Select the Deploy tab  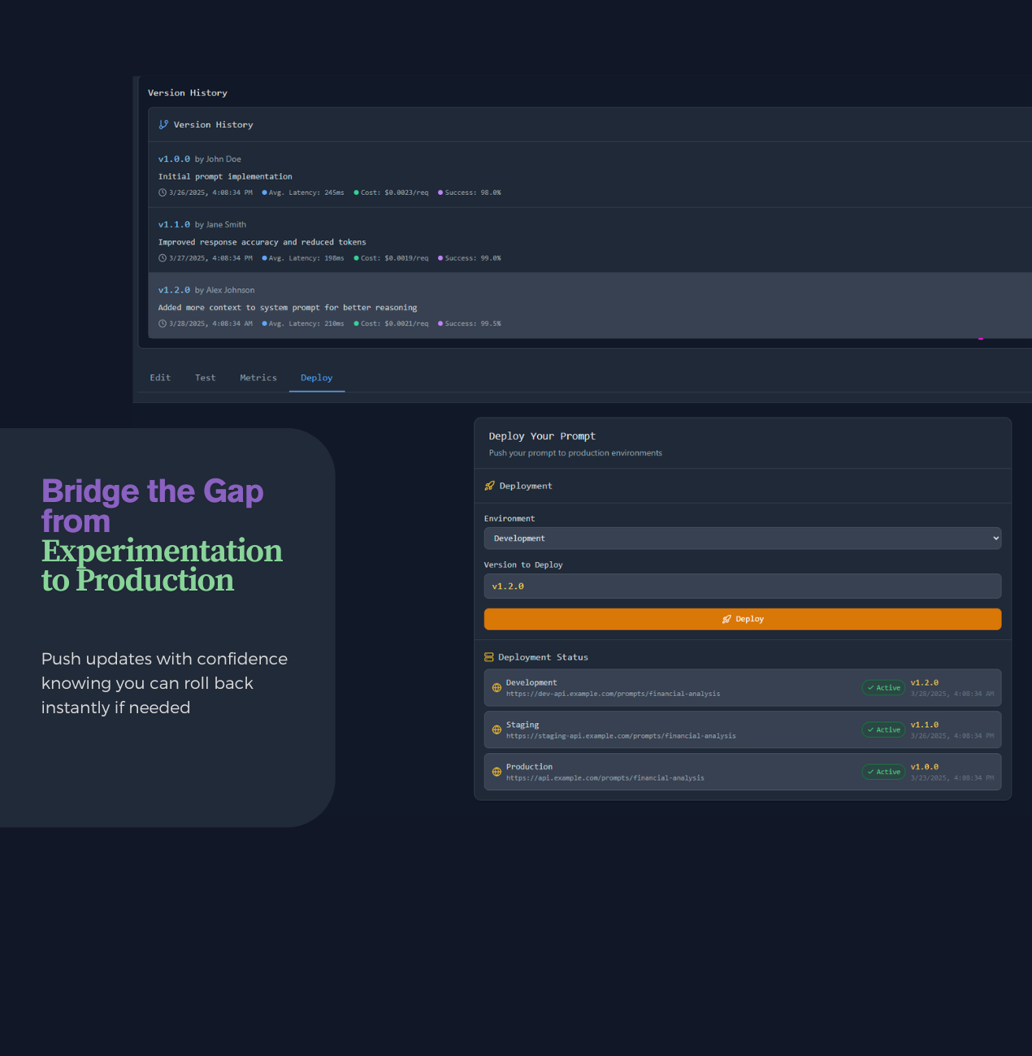click(317, 378)
